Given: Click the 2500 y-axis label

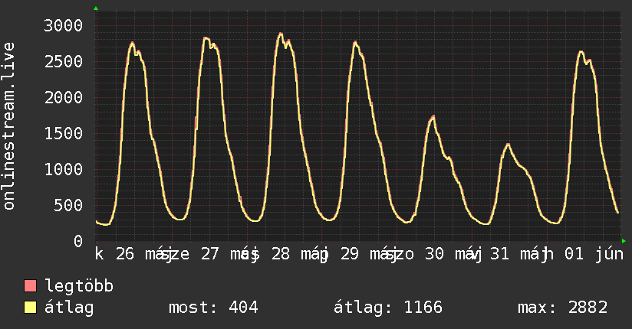Looking at the screenshot, I should point(64,61).
